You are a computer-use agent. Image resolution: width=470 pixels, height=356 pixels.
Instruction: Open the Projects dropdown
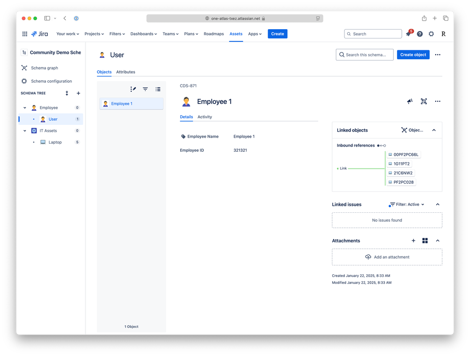click(94, 34)
